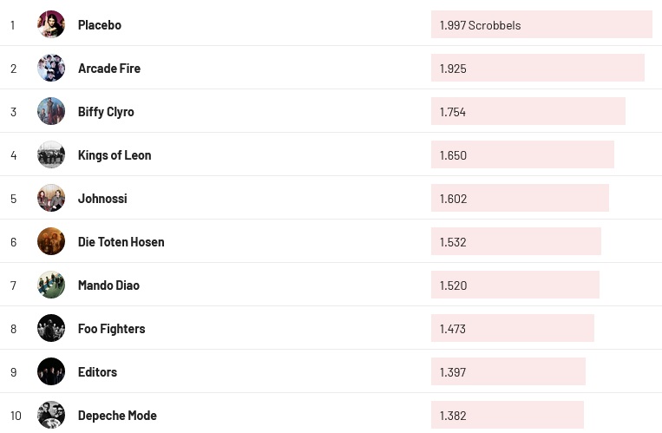Click Depeche Mode's 1.382 scrobble bar
This screenshot has width=662, height=433.
(508, 416)
